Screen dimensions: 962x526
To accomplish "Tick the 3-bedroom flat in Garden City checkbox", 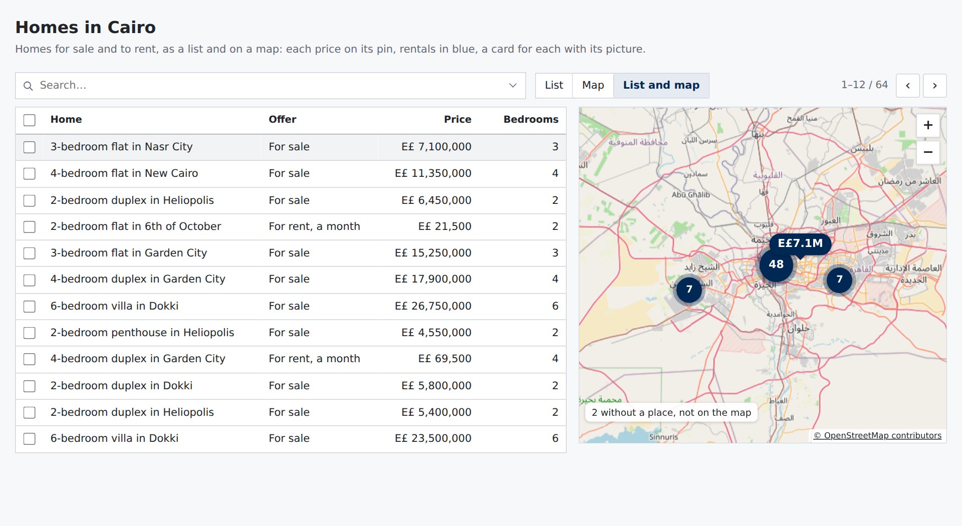I will pyautogui.click(x=30, y=253).
